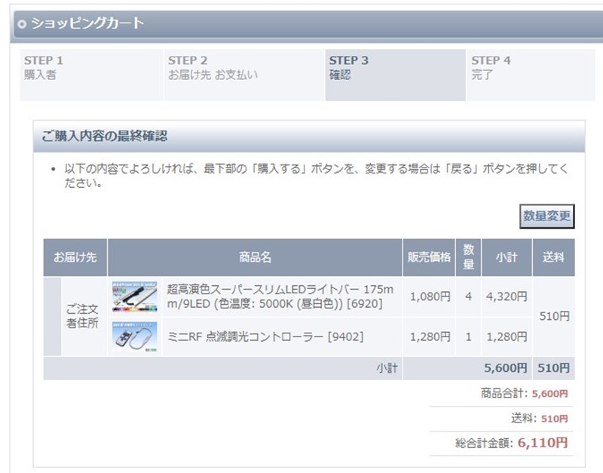
Task: Click the ご購入内容の最終確認 section heading
Action: (105, 137)
